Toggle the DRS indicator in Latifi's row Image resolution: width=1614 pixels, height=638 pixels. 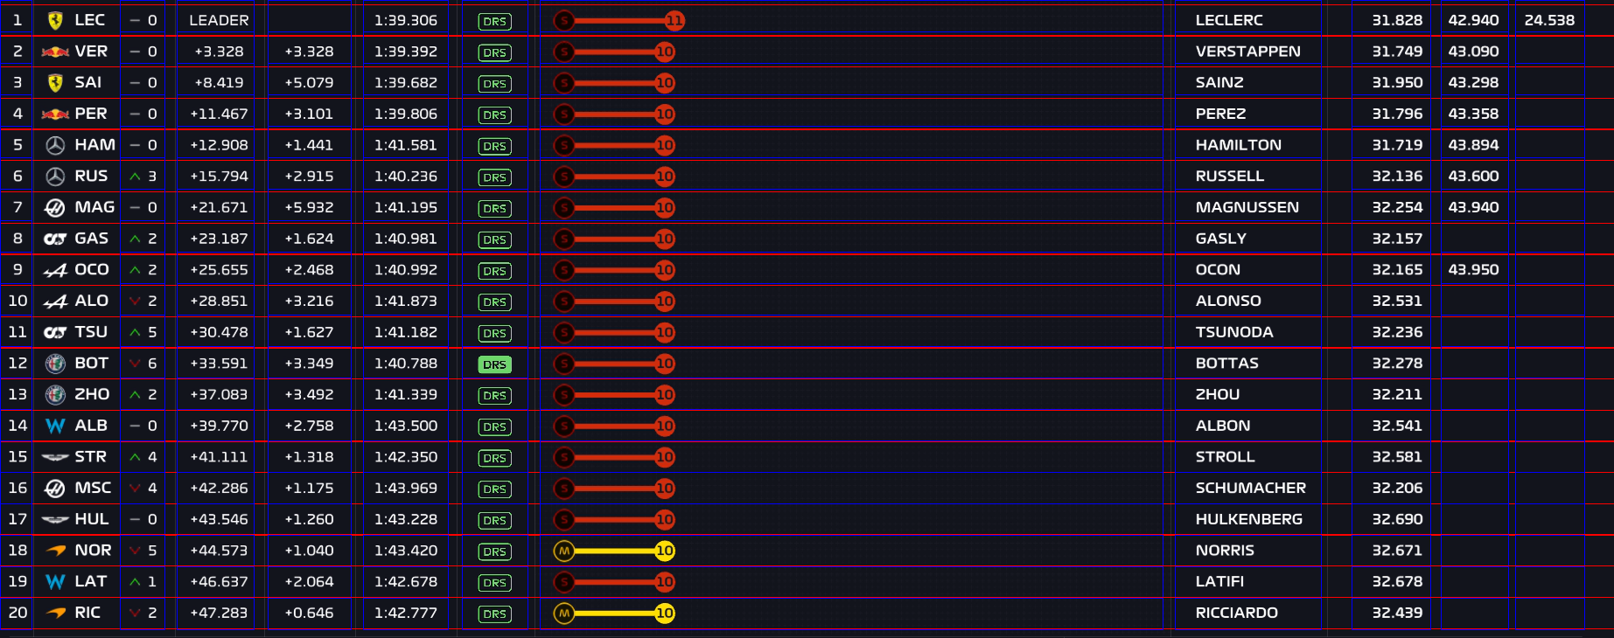tap(494, 582)
